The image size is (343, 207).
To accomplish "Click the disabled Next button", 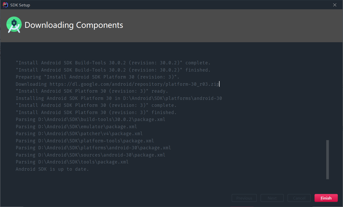I will (x=272, y=198).
